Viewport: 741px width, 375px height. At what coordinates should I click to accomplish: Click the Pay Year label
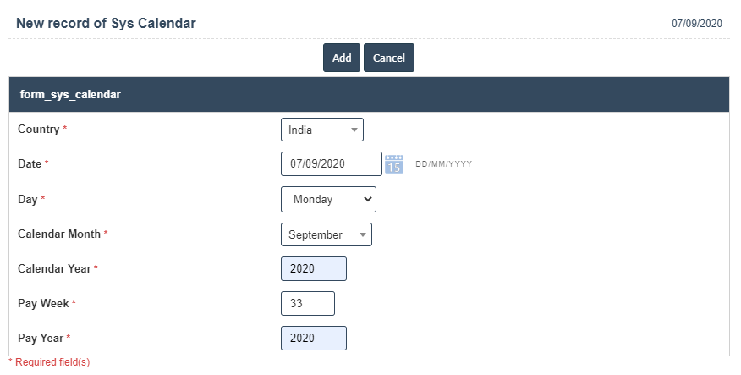point(41,338)
